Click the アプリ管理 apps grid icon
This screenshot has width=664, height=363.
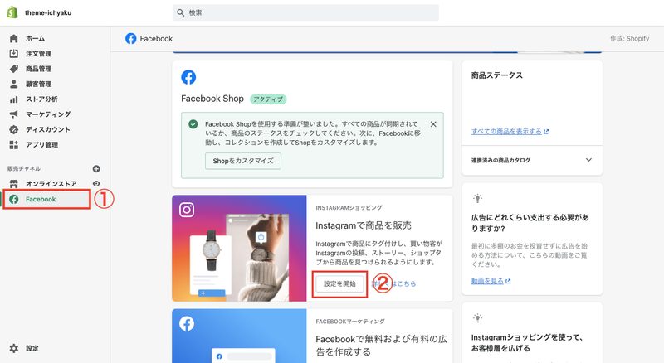(13, 145)
